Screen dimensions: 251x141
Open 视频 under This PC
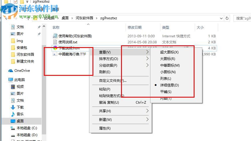click(x=20, y=87)
